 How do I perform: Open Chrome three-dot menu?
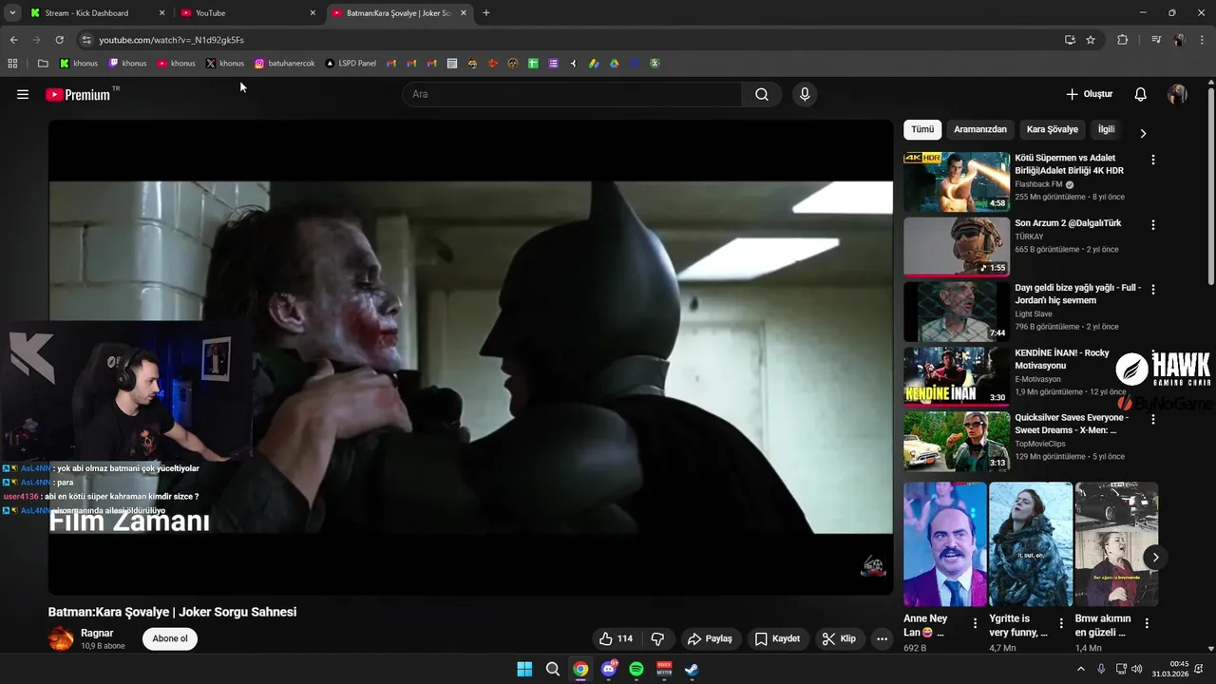[1203, 40]
